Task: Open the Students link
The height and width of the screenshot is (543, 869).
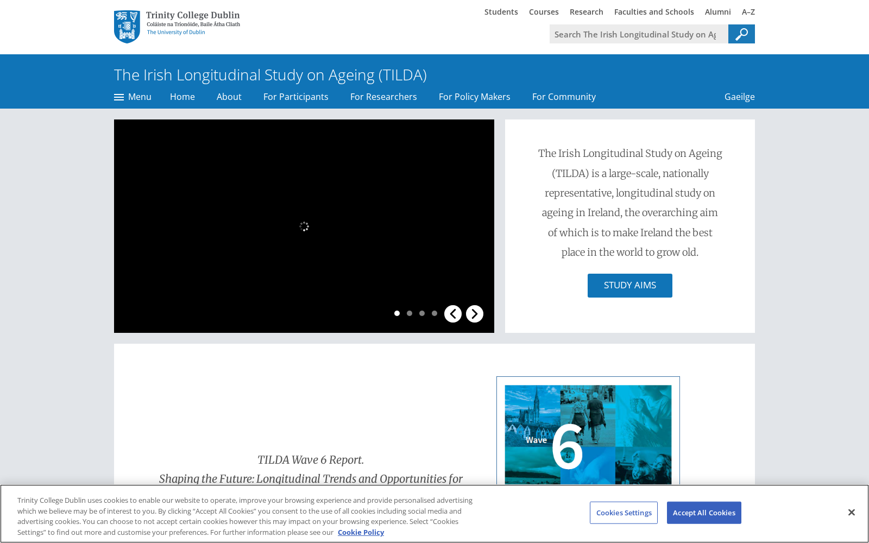Action: pyautogui.click(x=501, y=12)
